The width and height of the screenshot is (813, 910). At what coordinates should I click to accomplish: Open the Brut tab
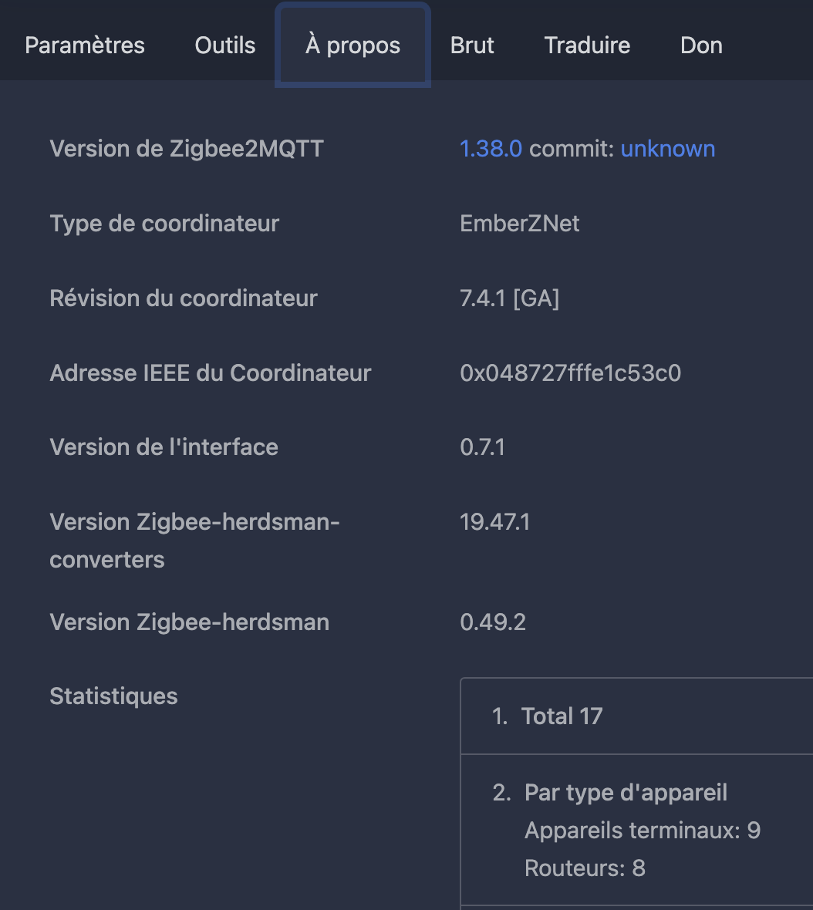(x=472, y=45)
